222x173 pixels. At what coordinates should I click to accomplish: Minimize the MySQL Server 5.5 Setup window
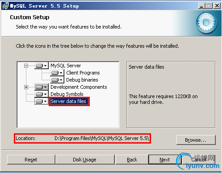[201, 6]
